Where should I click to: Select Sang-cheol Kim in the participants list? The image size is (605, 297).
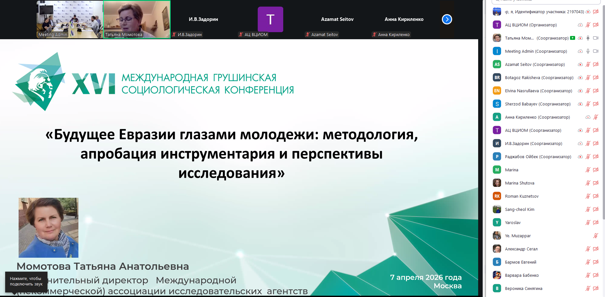(x=519, y=209)
